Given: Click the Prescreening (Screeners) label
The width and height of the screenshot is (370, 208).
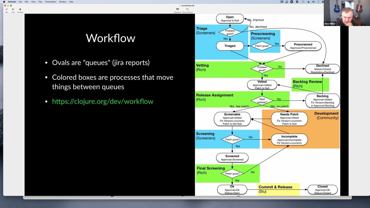Looking at the screenshot, I should click(x=263, y=36).
